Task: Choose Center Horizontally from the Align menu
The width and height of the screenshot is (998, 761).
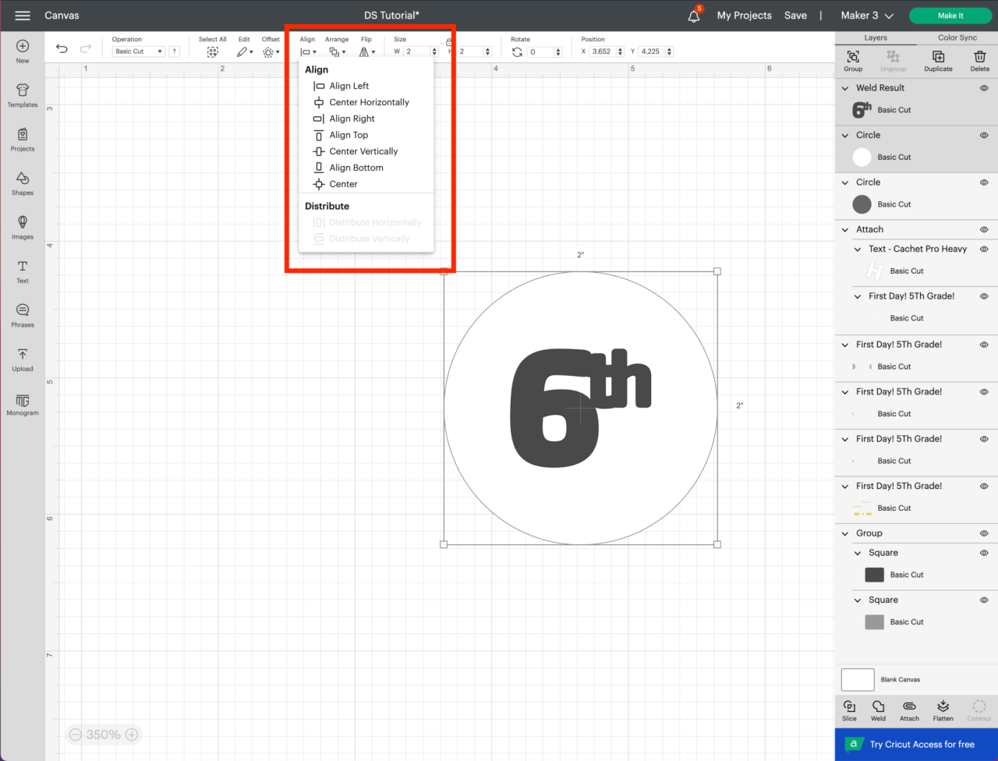Action: click(x=370, y=102)
